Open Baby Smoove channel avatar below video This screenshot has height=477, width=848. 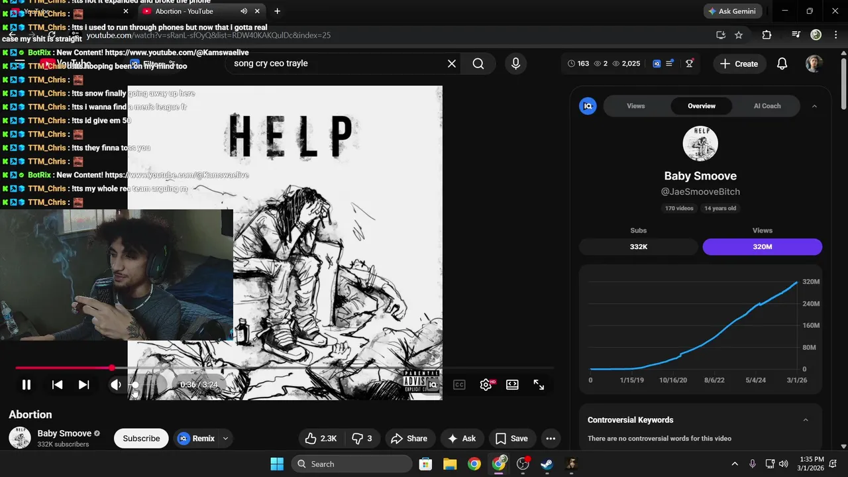[x=20, y=438]
